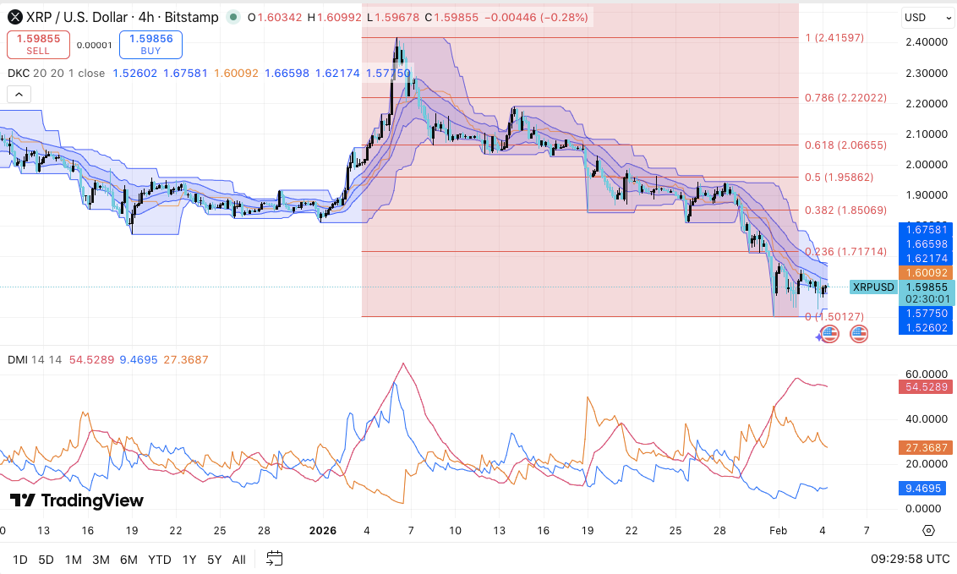Click the XRPUSD price label on axis

872,287
